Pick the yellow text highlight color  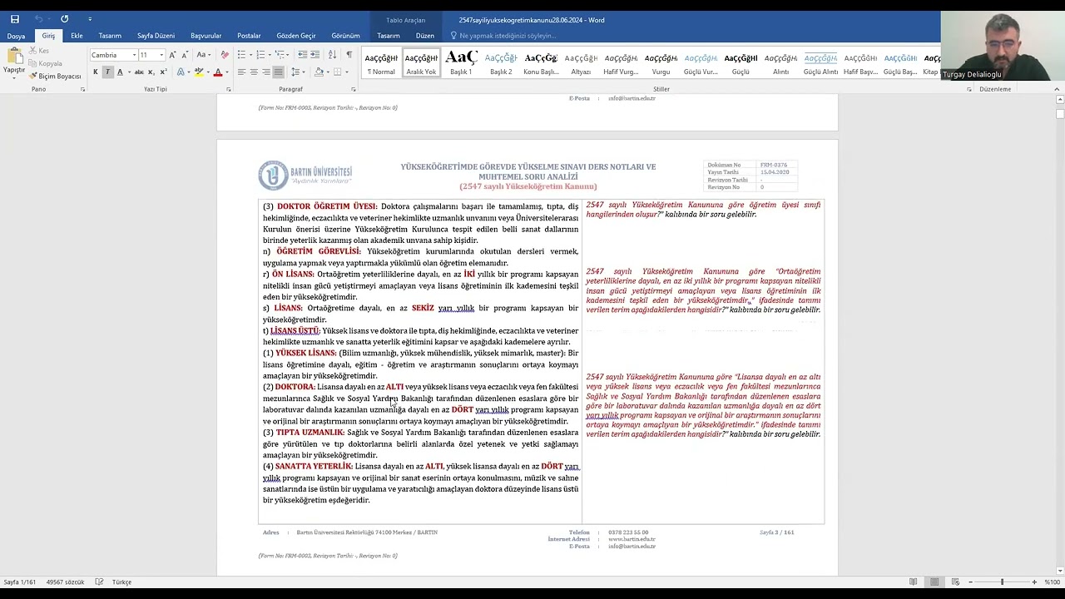click(x=198, y=72)
